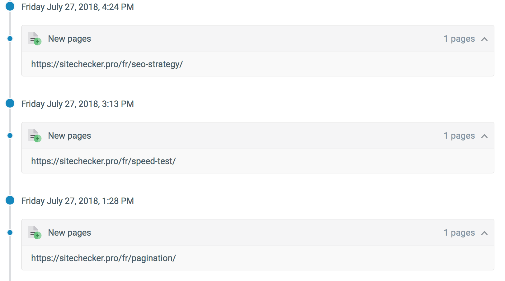Screen dimensions: 505x281
Task: Click New pages icon in 1:28 PM entry
Action: (x=35, y=233)
